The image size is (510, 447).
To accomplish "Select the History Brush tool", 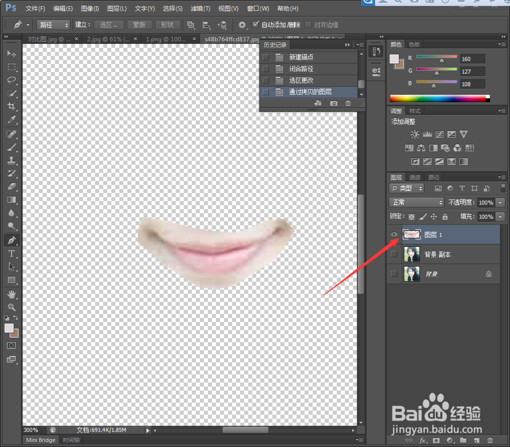I will point(11,173).
